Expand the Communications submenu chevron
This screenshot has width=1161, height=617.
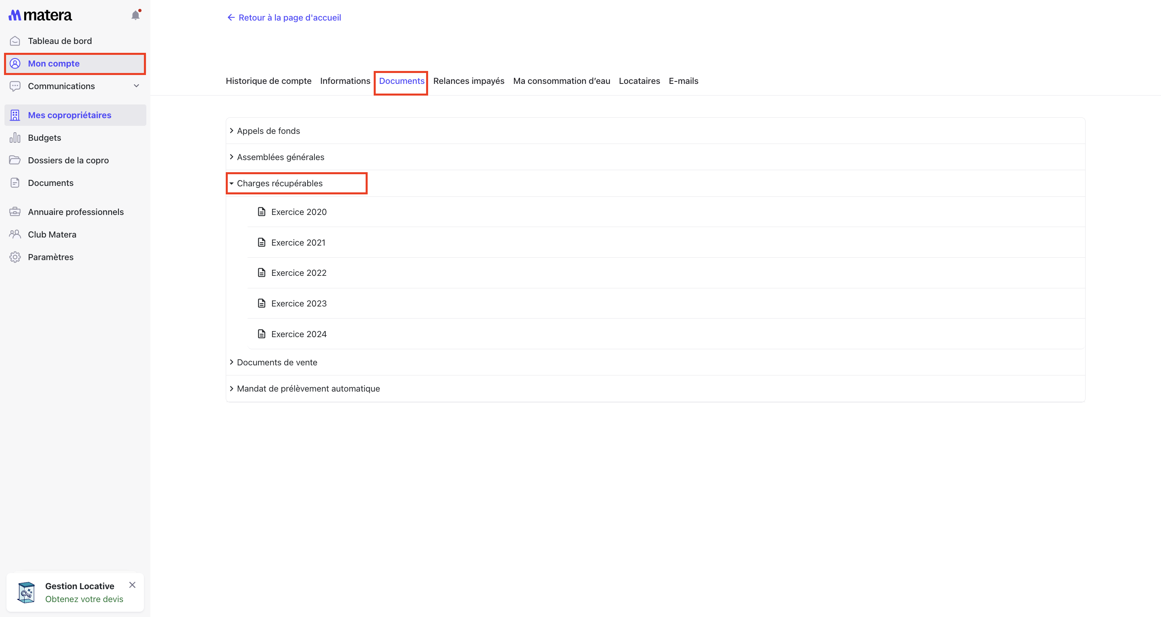tap(136, 85)
